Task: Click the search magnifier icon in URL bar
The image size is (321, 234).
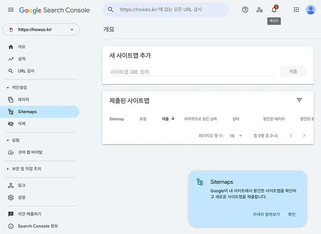Action: (x=111, y=9)
